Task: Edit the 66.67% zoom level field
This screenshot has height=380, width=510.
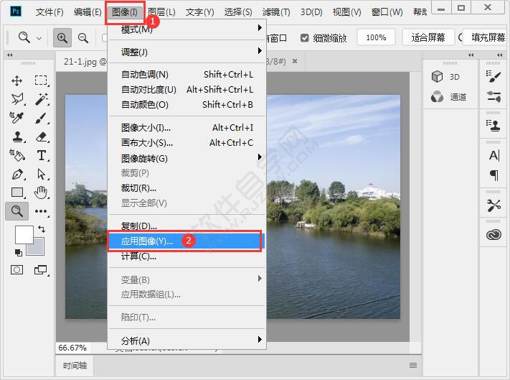Action: point(73,348)
